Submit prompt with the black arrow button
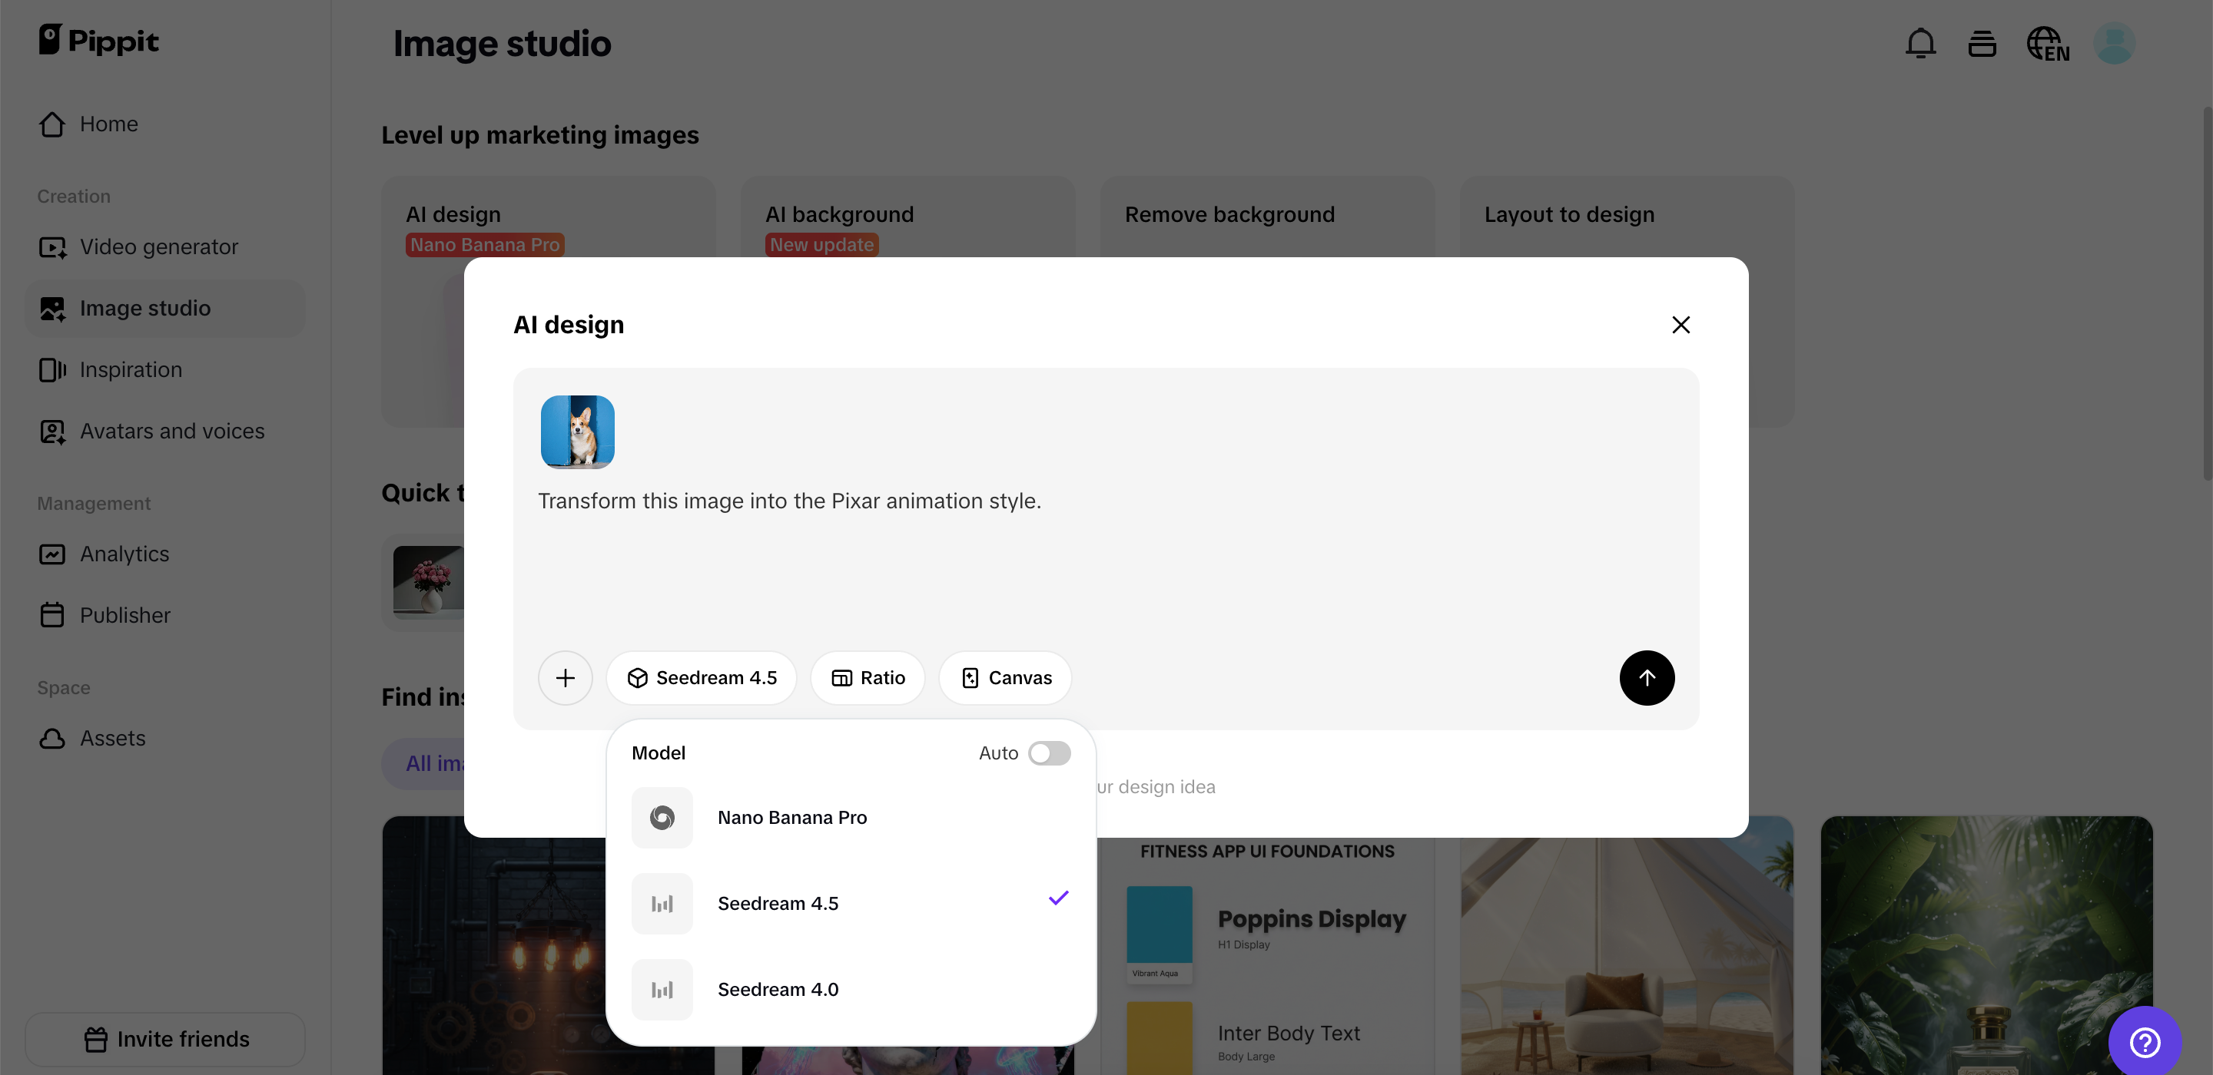The height and width of the screenshot is (1075, 2213). coord(1646,677)
